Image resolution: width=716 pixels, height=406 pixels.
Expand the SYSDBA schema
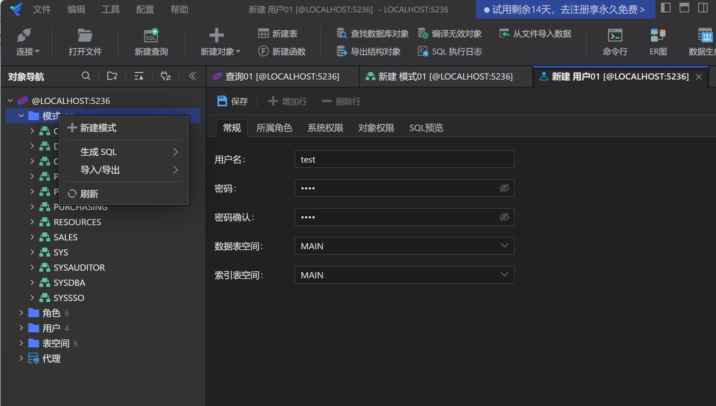pos(32,282)
